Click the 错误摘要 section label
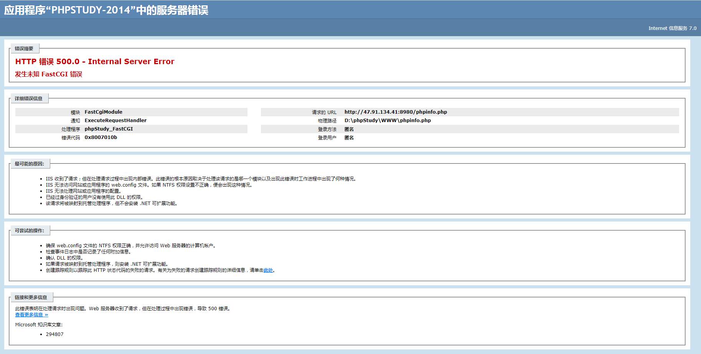 click(24, 48)
